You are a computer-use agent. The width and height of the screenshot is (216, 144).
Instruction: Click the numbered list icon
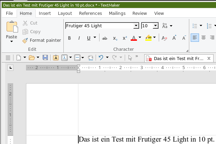pyautogui.click(x=209, y=26)
